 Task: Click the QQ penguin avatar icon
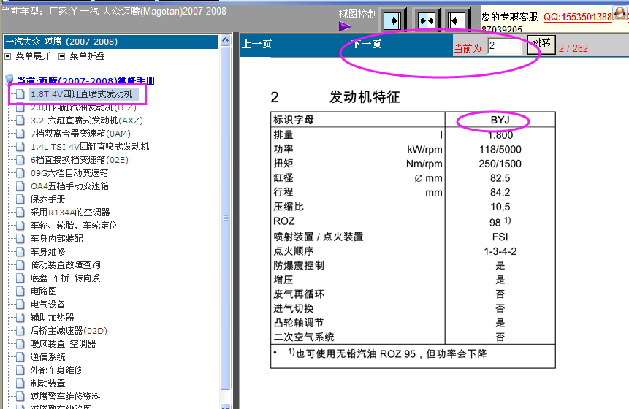coord(620,12)
